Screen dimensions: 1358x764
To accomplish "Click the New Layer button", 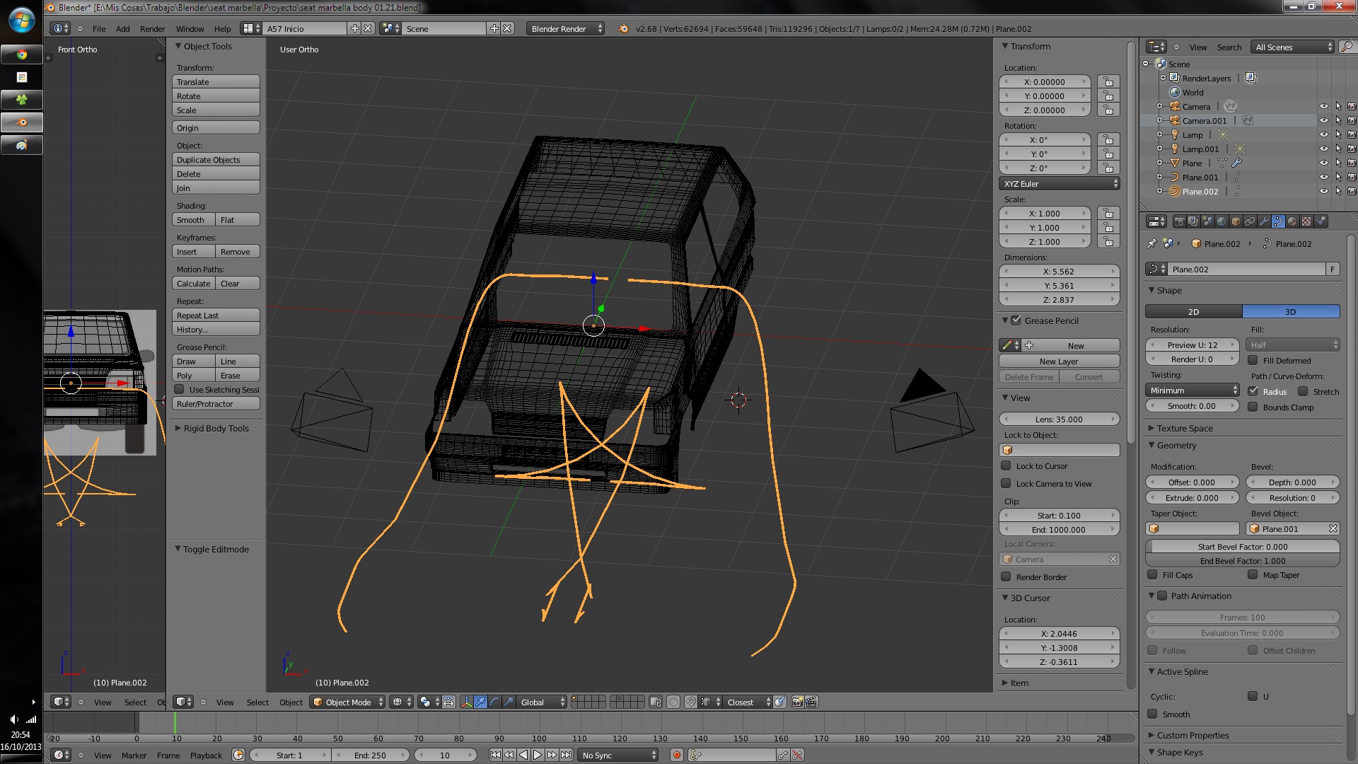I will click(x=1059, y=361).
